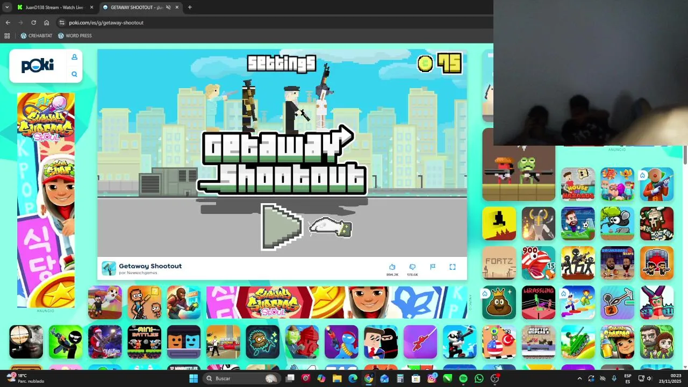Viewport: 688px width, 387px height.
Task: Open the yellow background black runner game
Action: [x=499, y=224]
